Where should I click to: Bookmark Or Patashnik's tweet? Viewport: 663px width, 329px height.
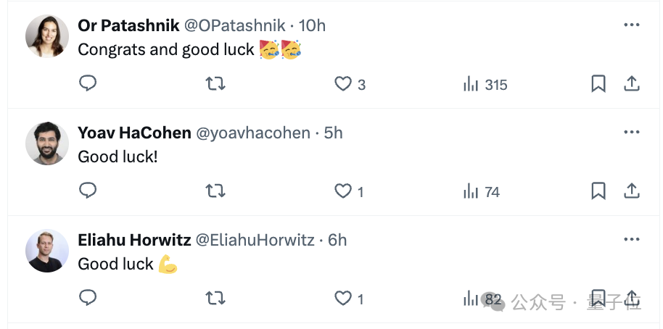598,84
